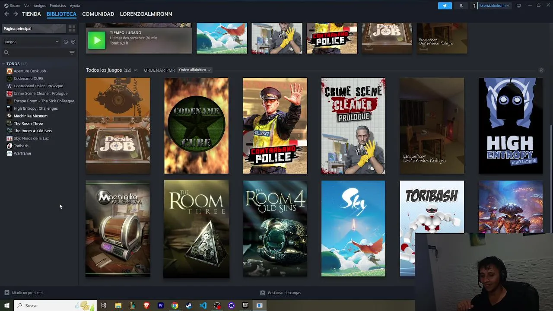This screenshot has height=311, width=553.
Task: Click the sidebar search magnifier icon
Action: pos(6,53)
